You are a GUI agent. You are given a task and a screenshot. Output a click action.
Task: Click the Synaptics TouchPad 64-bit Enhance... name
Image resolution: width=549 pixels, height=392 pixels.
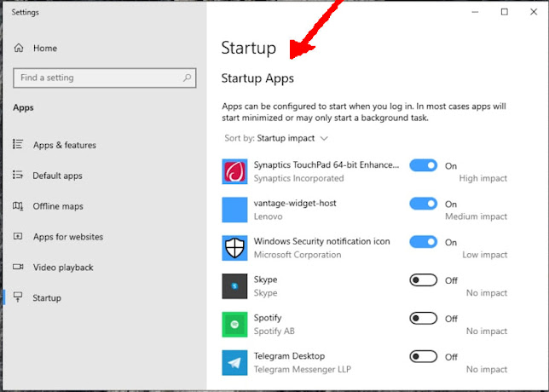click(x=327, y=164)
